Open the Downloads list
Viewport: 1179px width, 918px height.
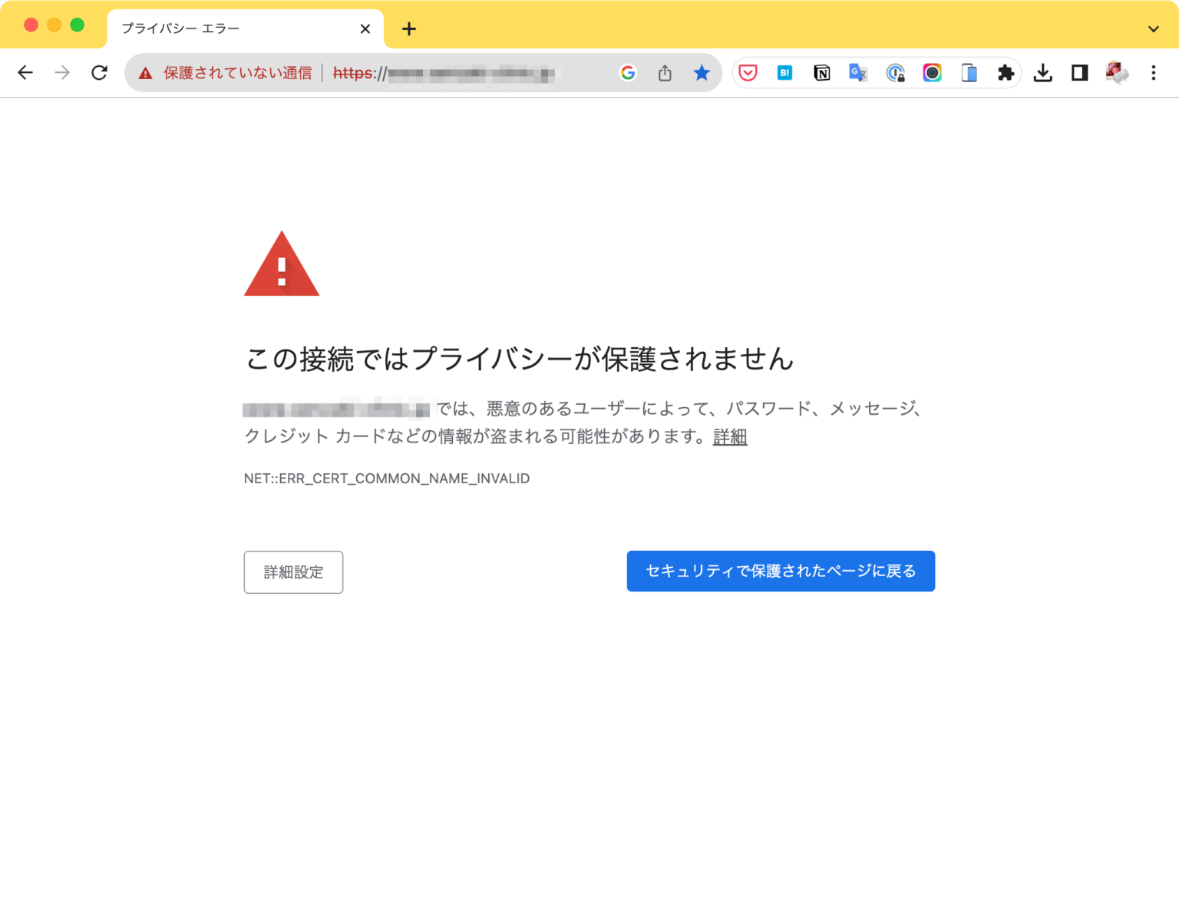point(1043,73)
